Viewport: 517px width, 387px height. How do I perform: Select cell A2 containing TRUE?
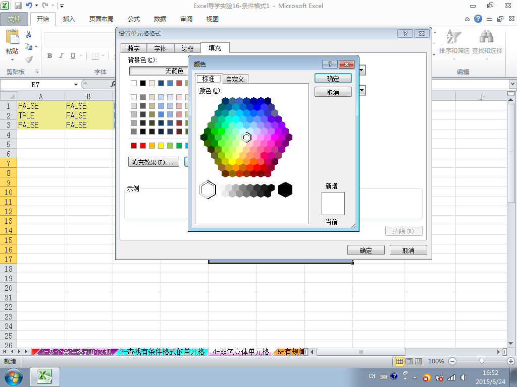click(x=41, y=115)
